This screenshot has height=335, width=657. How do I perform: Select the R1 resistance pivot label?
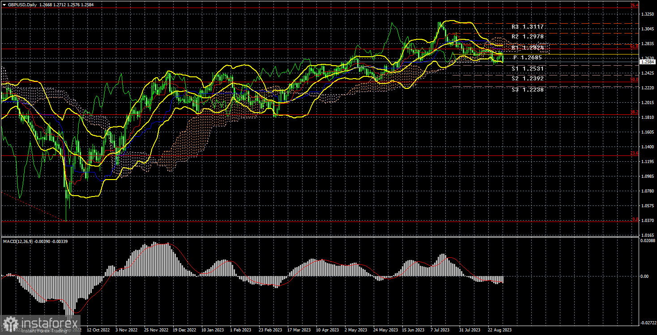click(528, 47)
